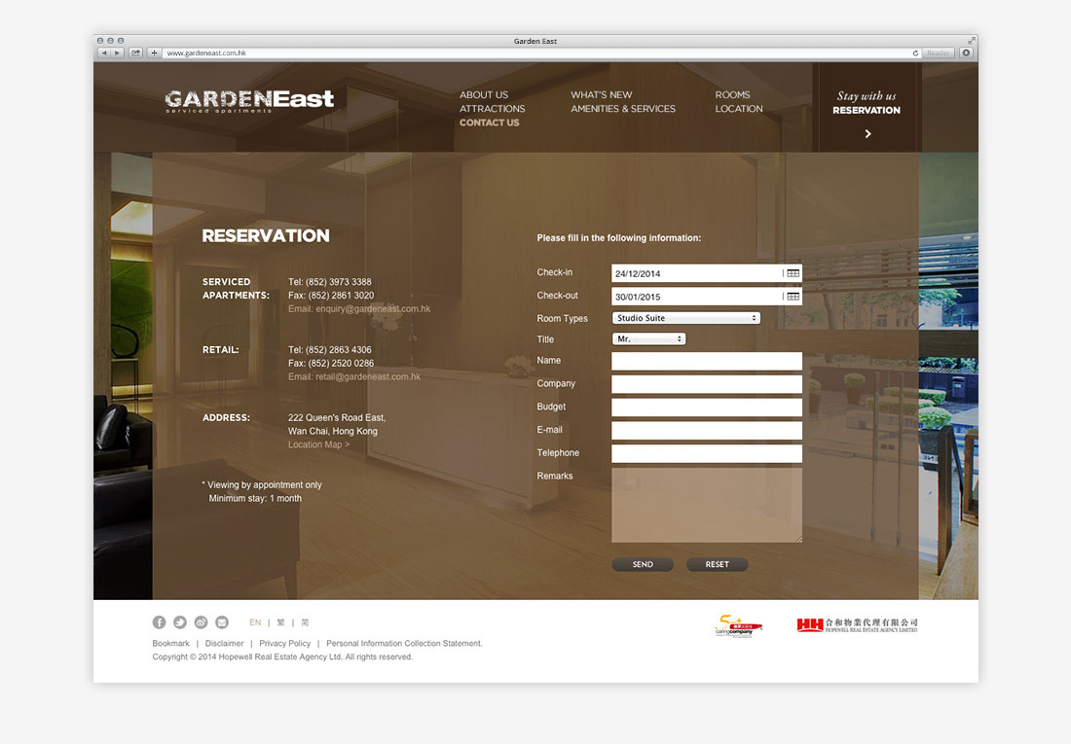This screenshot has width=1071, height=744.
Task: Open the Twitter icon in the footer
Action: pos(180,622)
